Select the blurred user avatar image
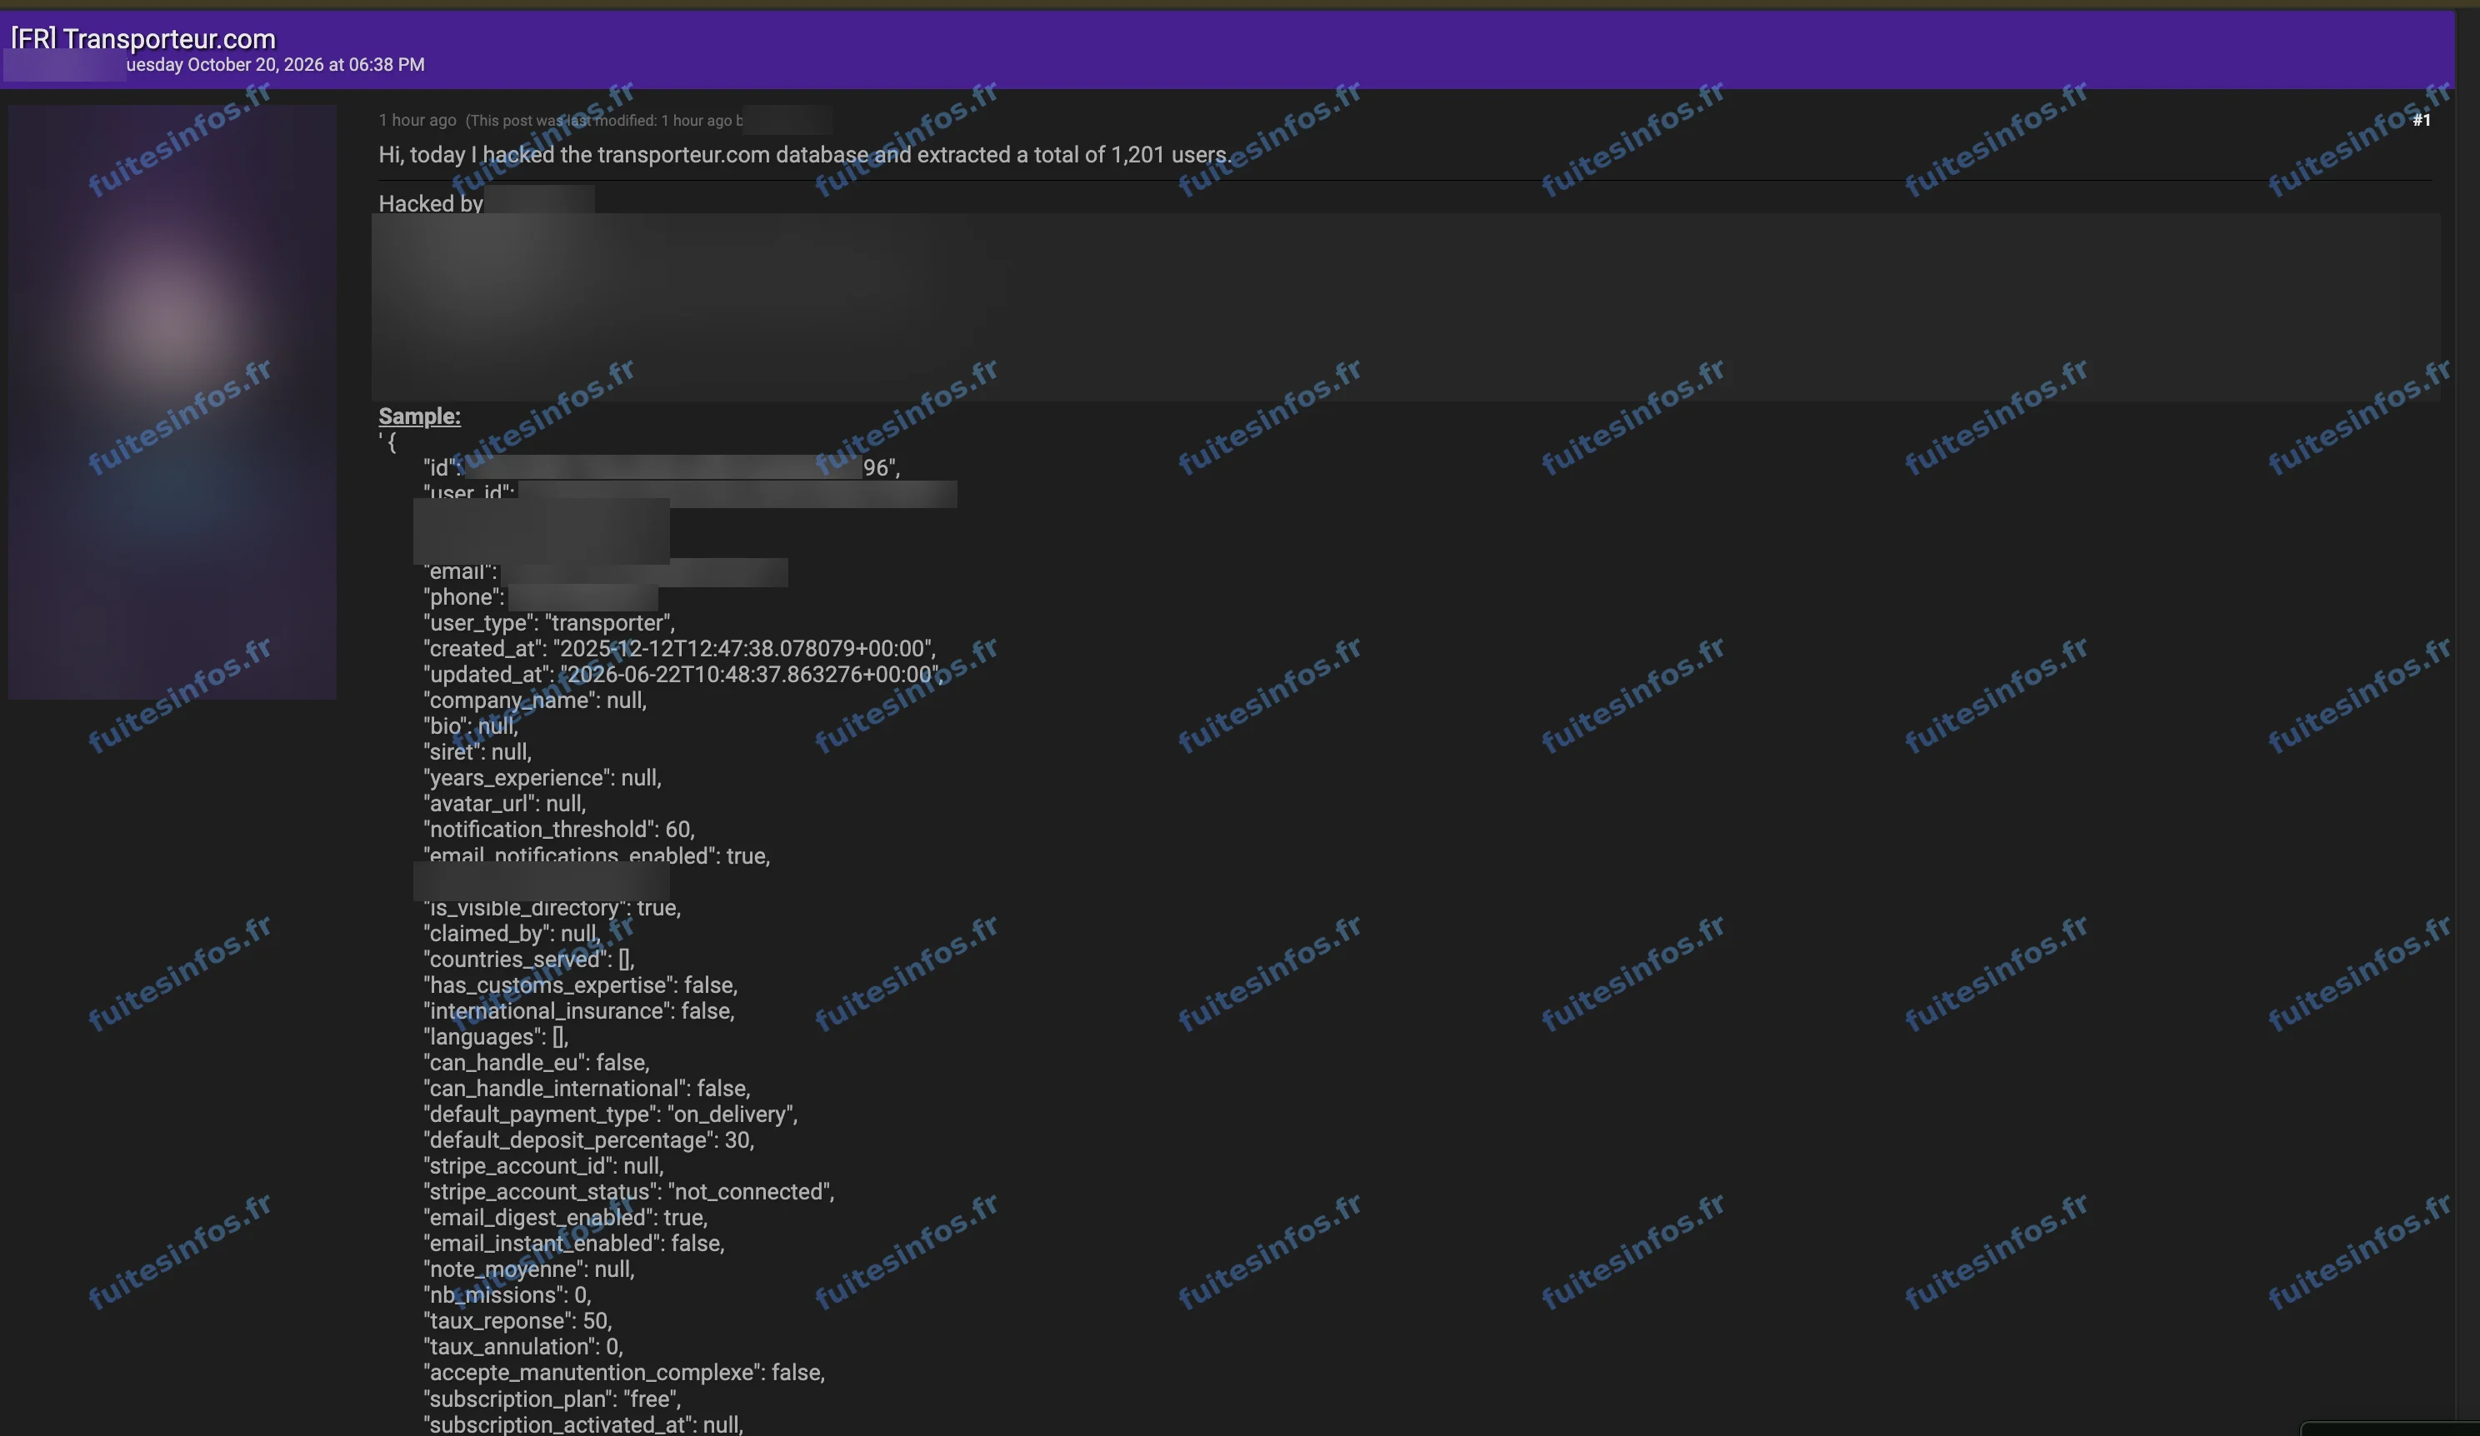This screenshot has height=1436, width=2480. tap(172, 402)
